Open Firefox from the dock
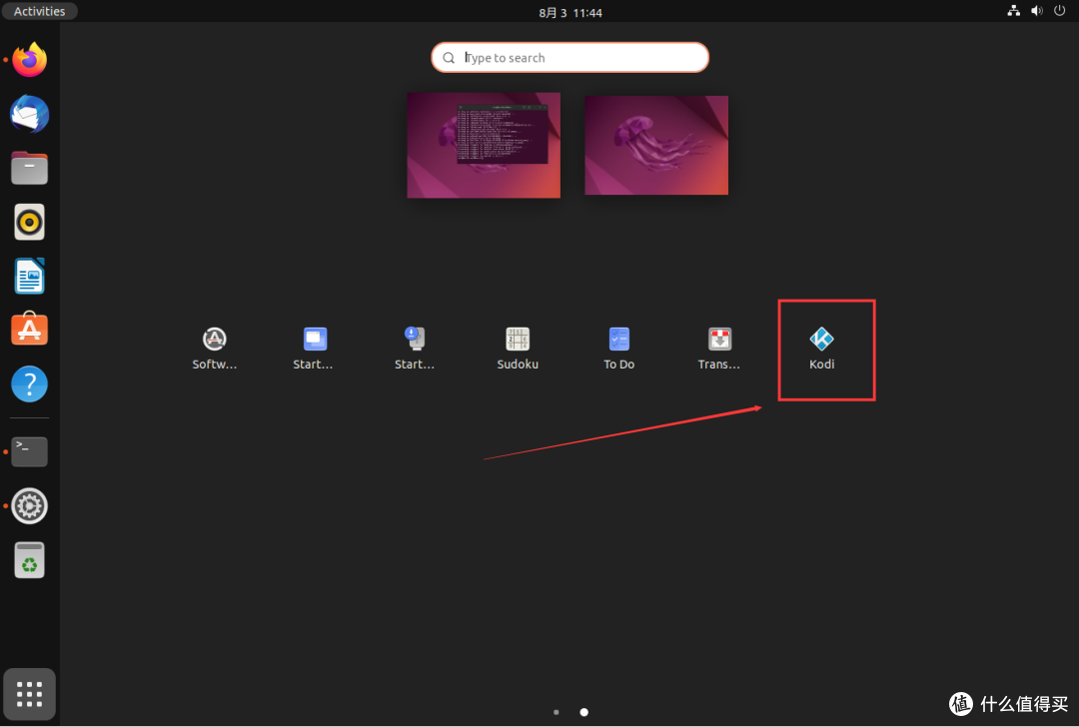The width and height of the screenshot is (1079, 727). tap(30, 60)
